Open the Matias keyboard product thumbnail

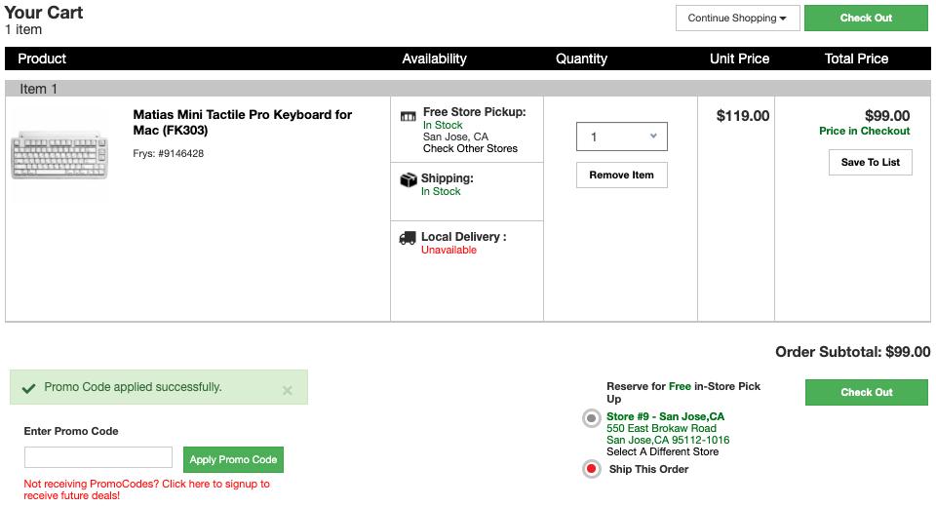pos(59,154)
